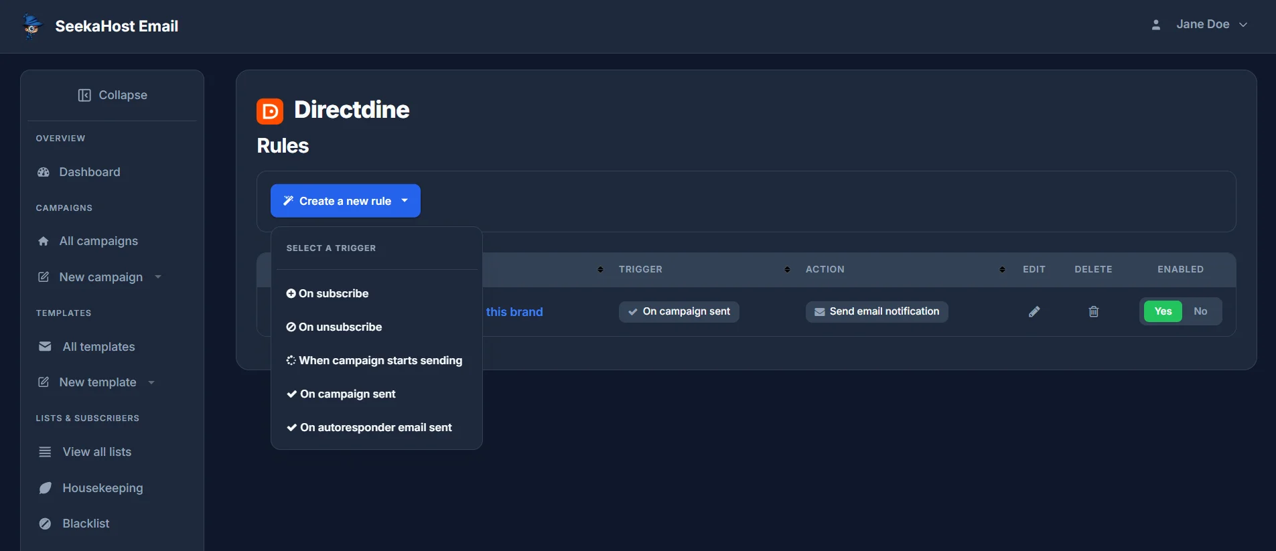1276x551 pixels.
Task: Click the New template edit icon
Action: (x=44, y=382)
